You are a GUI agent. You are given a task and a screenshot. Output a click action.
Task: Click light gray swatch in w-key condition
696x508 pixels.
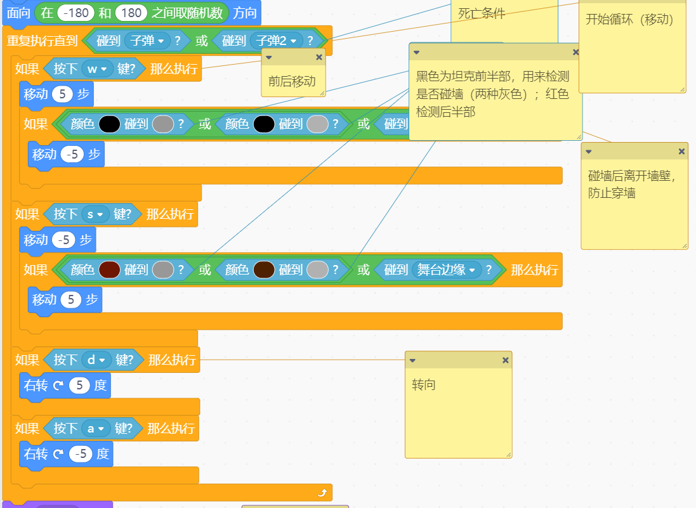tap(317, 124)
